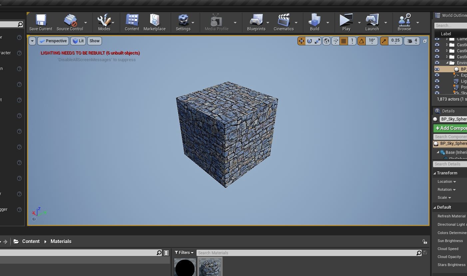Switch to the Perspective viewport mode
Viewport: 467px width, 276px height.
53,41
